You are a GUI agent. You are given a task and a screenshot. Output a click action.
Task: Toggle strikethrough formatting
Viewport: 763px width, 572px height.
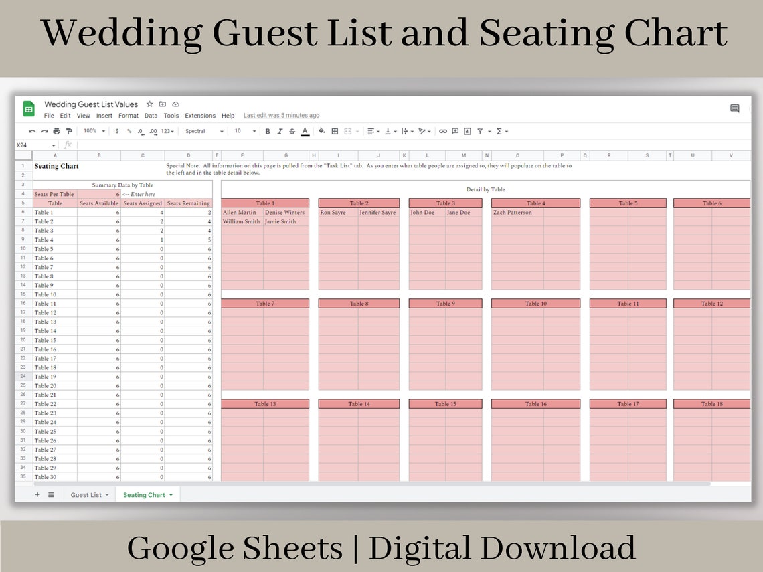(292, 131)
